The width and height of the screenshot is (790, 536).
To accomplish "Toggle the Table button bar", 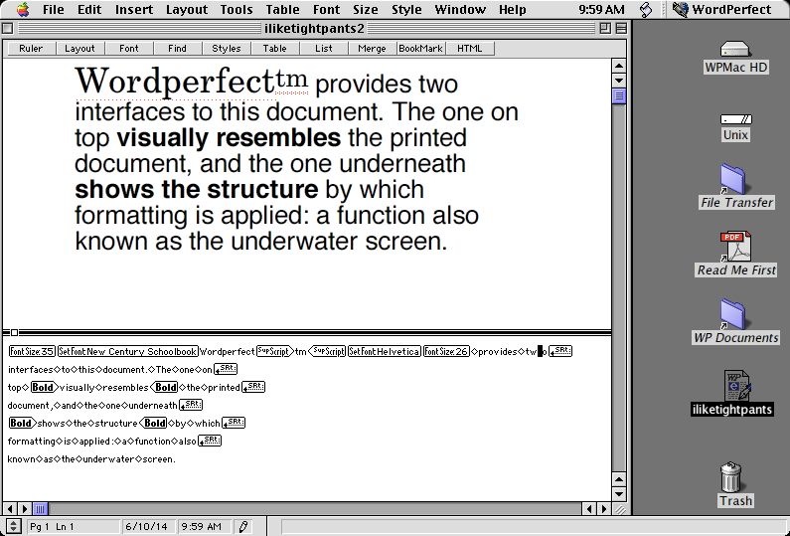I will (274, 49).
